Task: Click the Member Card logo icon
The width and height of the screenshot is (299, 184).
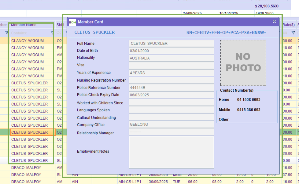Action: click(x=72, y=22)
